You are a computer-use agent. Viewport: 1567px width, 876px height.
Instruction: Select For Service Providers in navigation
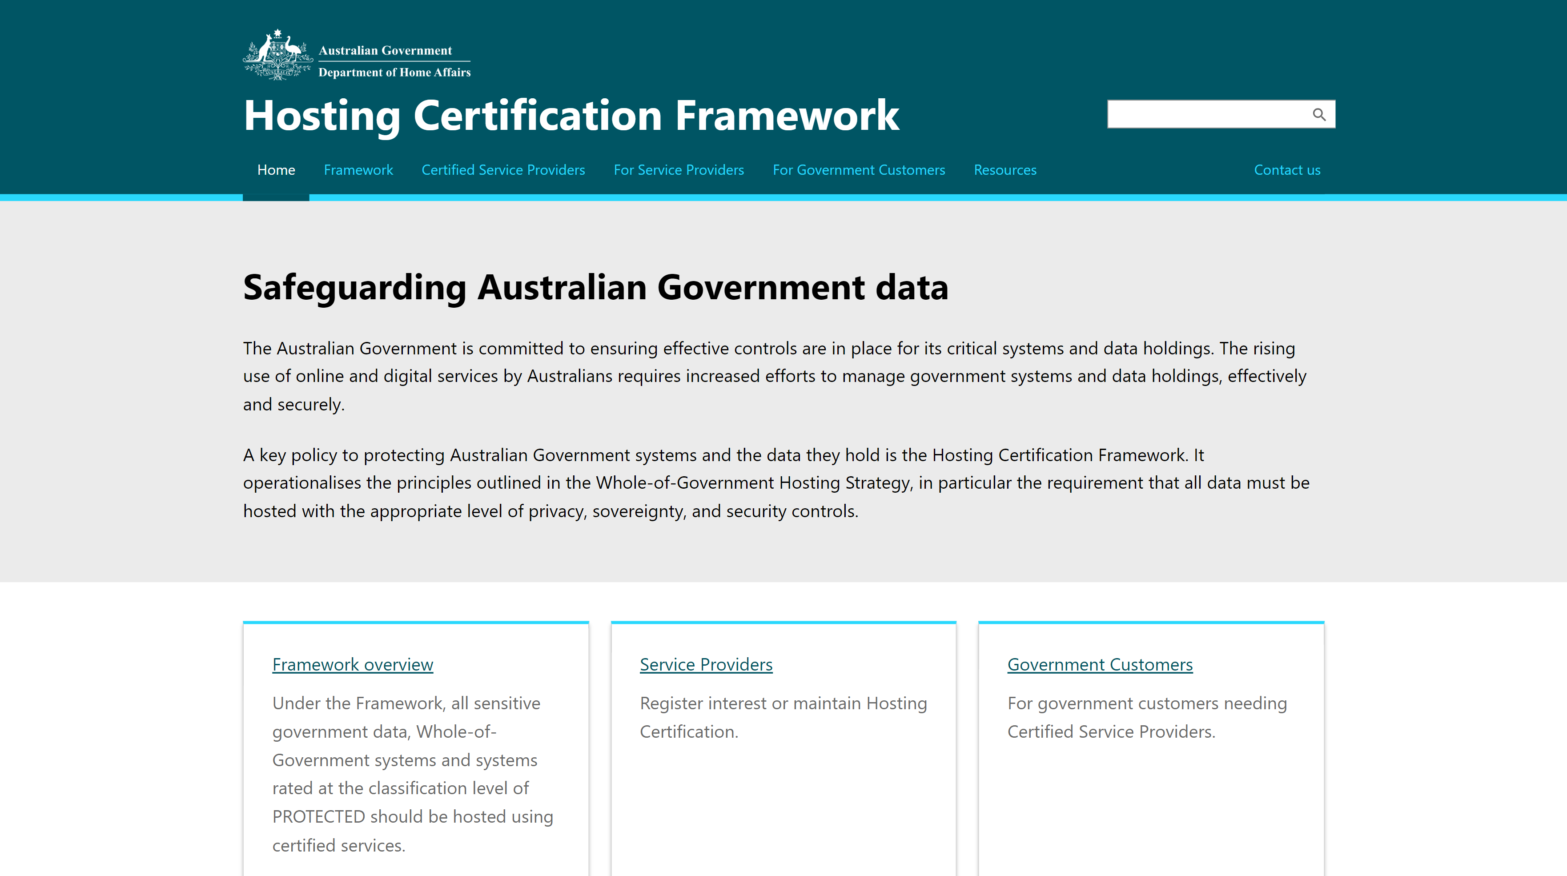pyautogui.click(x=678, y=170)
